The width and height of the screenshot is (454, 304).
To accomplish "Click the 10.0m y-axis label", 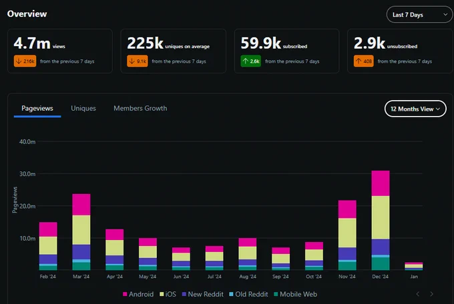I will pyautogui.click(x=27, y=239).
